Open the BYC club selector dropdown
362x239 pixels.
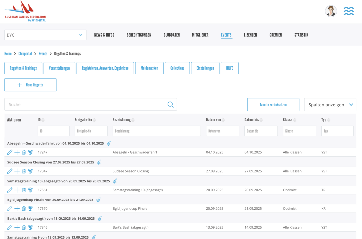[x=45, y=35]
